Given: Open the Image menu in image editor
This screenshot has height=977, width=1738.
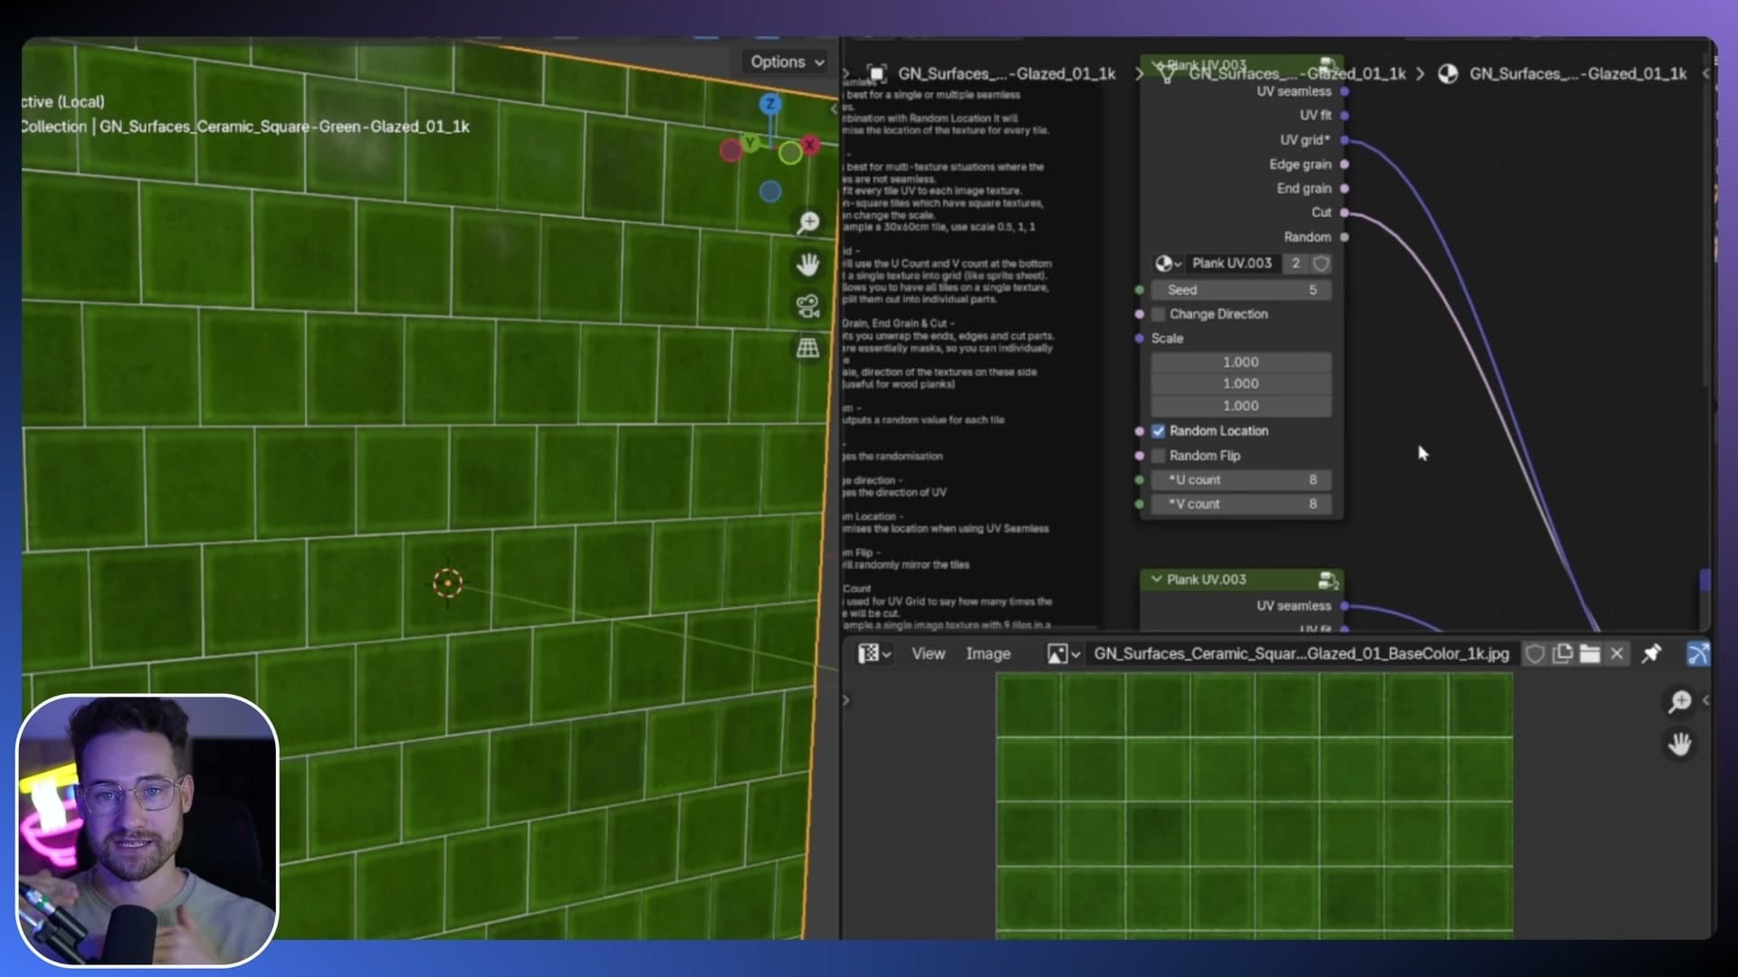Looking at the screenshot, I should tap(988, 653).
